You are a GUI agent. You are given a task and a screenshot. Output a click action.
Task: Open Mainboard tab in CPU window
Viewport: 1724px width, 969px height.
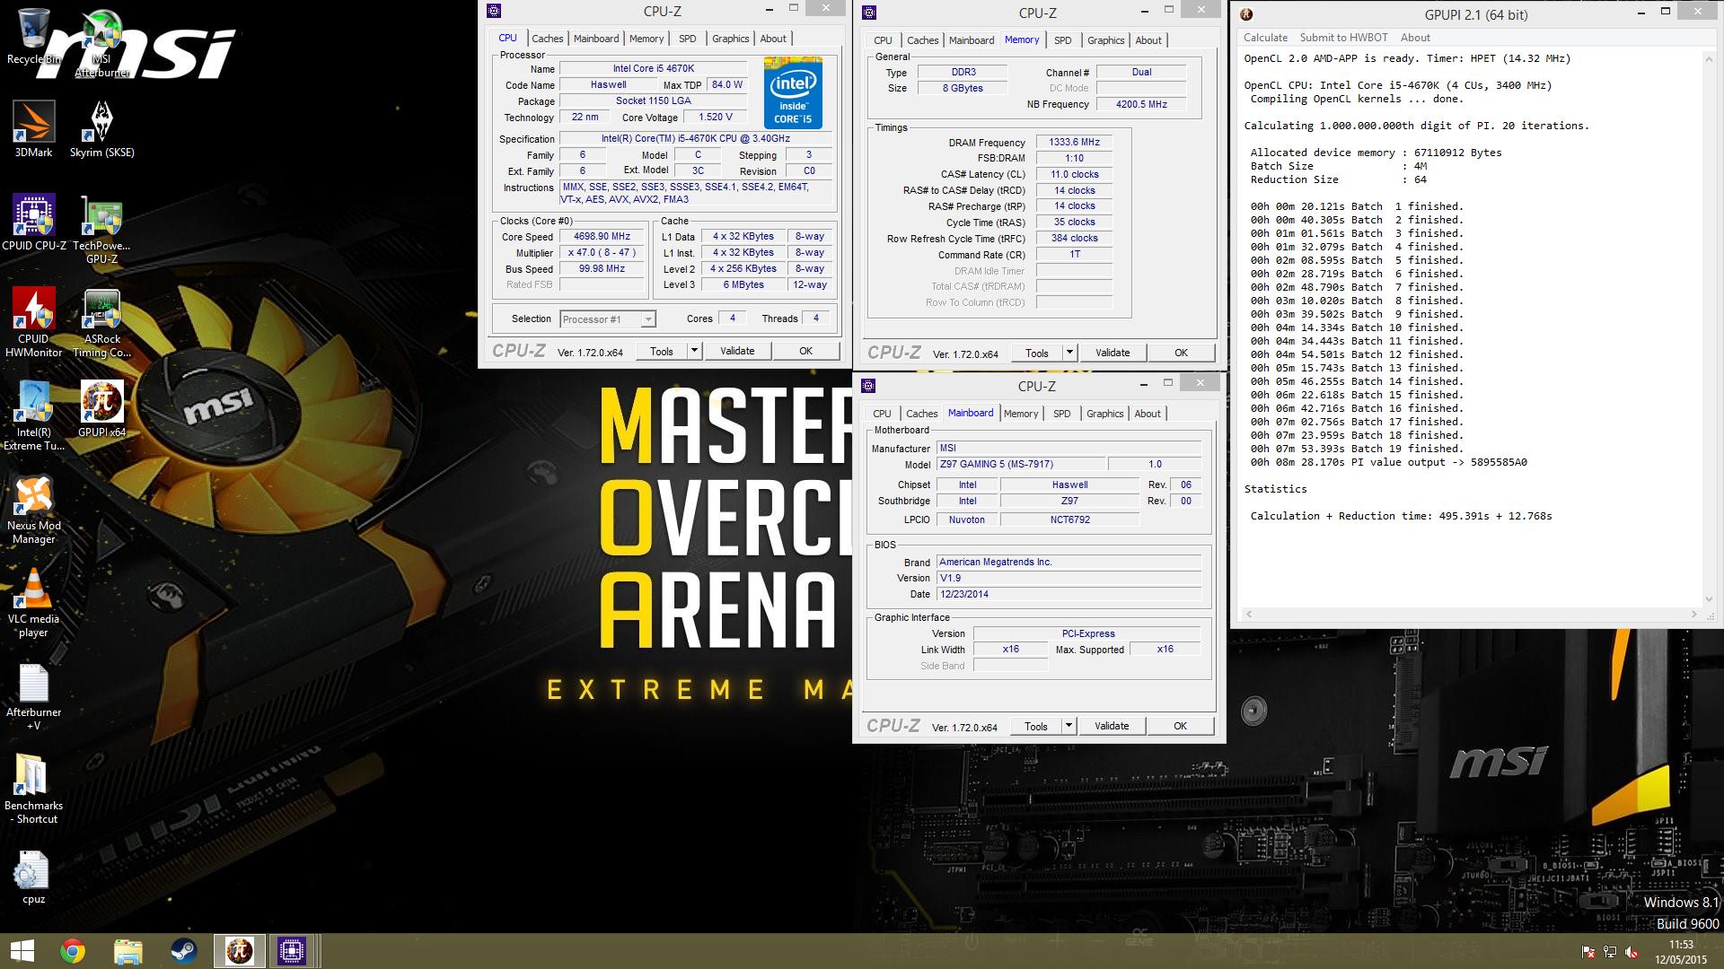[x=596, y=39]
